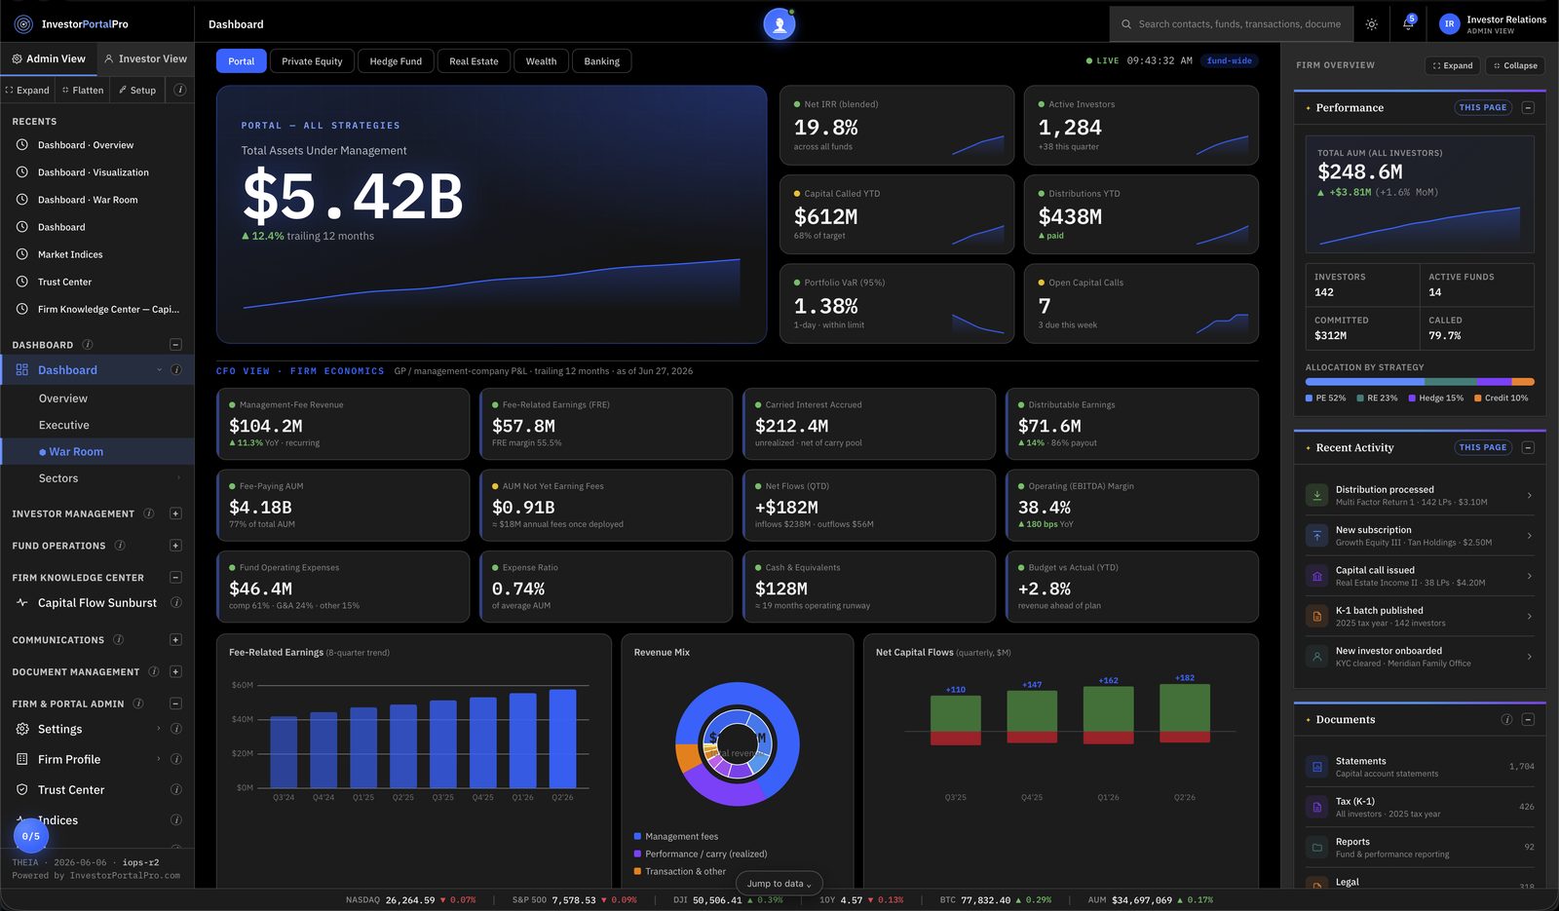This screenshot has height=911, width=1559.
Task: Open the user avatar in top center
Action: [779, 24]
